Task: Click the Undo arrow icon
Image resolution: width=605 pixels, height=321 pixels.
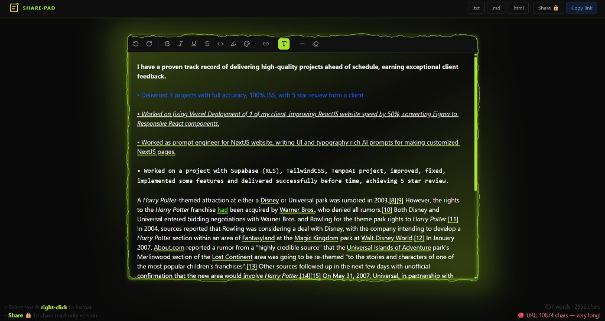Action: coord(136,44)
